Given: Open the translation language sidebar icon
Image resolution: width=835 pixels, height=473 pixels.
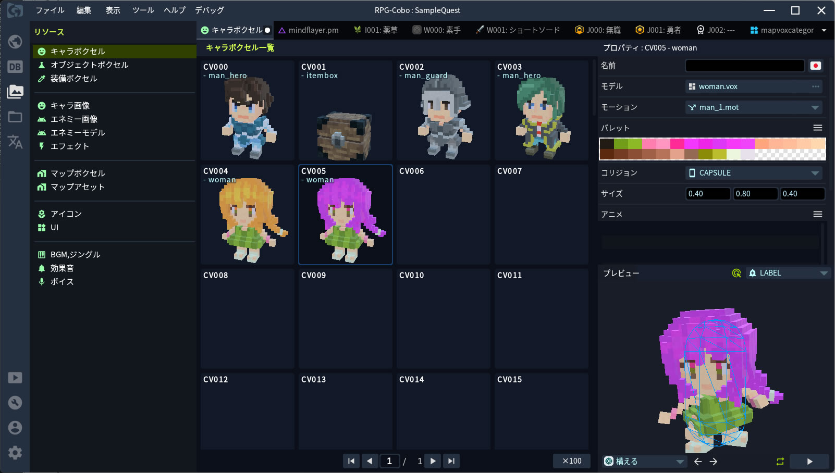Looking at the screenshot, I should tap(15, 142).
